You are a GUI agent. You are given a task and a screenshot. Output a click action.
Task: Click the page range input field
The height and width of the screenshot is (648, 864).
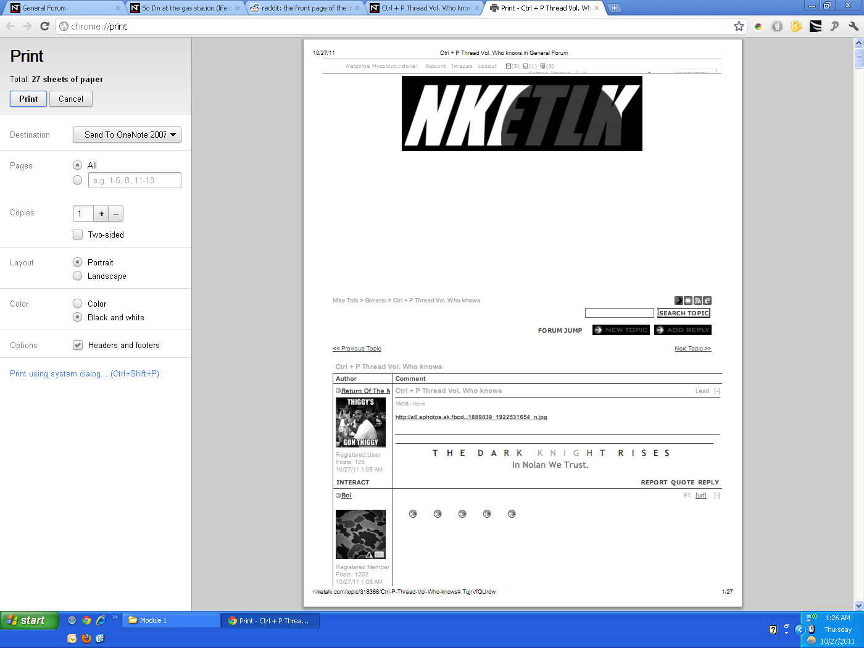coord(135,180)
